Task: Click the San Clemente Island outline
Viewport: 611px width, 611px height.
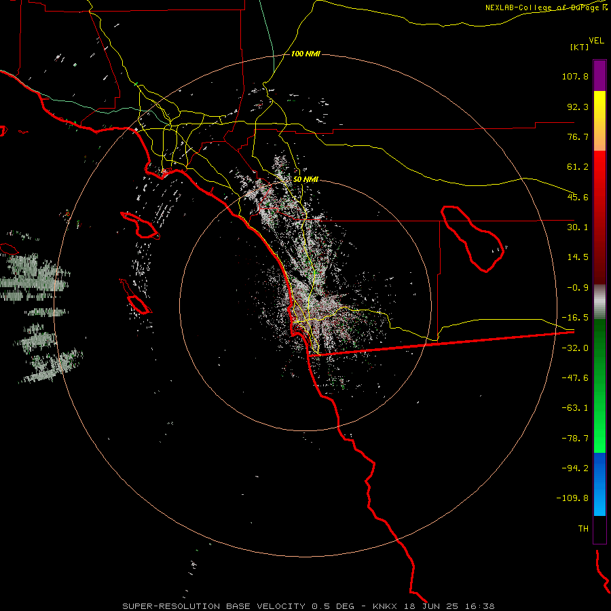Action: (x=136, y=297)
